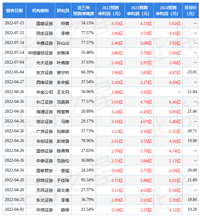Viewport: 199px width, 217px height.
Task: Click target price 20.71
Action: point(192,131)
